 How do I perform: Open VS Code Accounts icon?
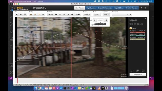[x=11, y=65]
